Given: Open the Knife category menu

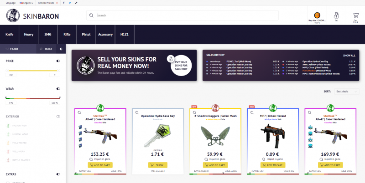Looking at the screenshot, I should 10,35.
